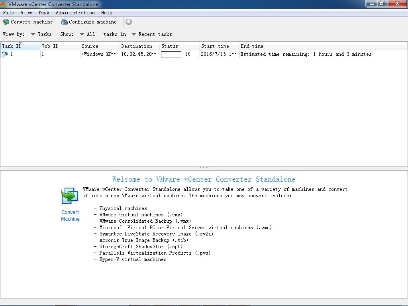Click the pane splitter grip handle

(204, 168)
